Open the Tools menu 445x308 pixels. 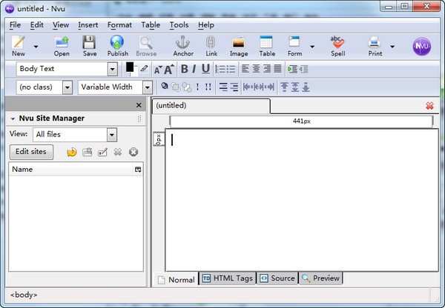click(x=179, y=25)
